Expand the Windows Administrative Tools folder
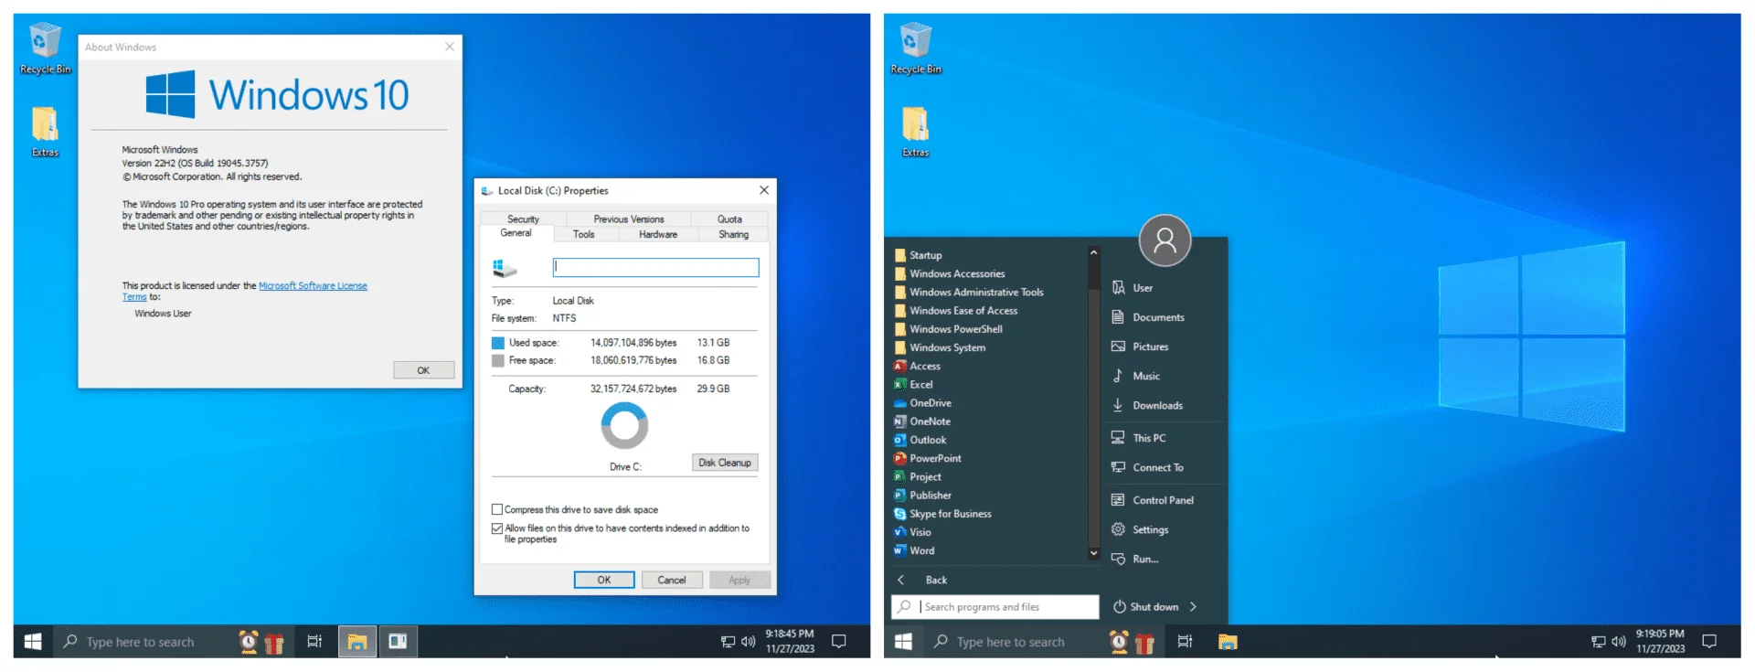This screenshot has width=1755, height=672. click(969, 292)
